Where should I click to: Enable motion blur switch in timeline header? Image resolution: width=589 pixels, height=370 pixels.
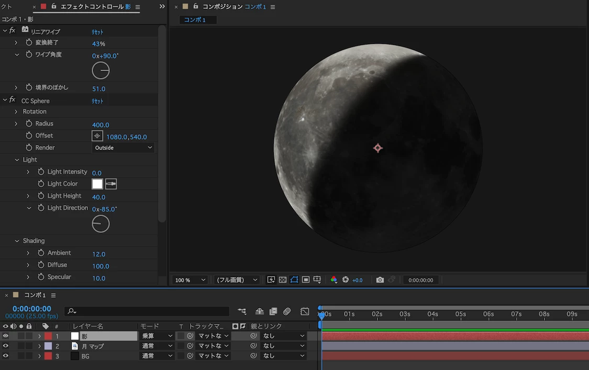(x=287, y=311)
